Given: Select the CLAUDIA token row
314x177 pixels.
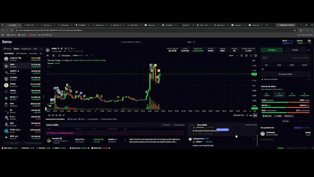Looking at the screenshot, I should (22, 79).
